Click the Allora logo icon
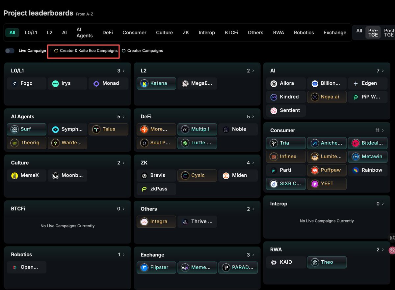The width and height of the screenshot is (395, 290). pyautogui.click(x=274, y=84)
